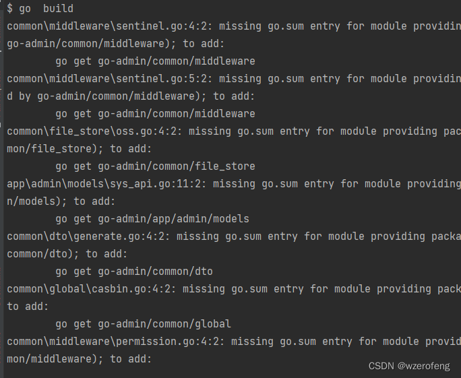The image size is (461, 378).
Task: Click "go-admin/common/middleware); to add:" text line
Action: click(115, 44)
